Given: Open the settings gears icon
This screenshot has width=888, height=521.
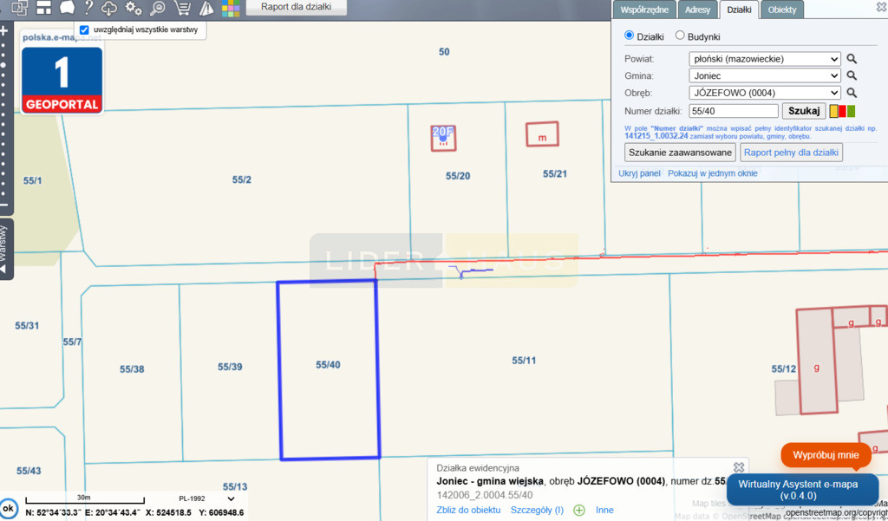Looking at the screenshot, I should click(133, 8).
